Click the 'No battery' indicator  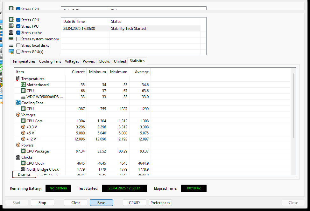click(x=58, y=188)
